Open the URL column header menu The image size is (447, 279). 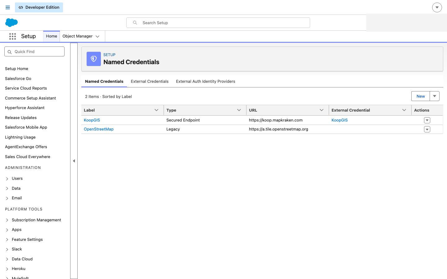pos(322,110)
